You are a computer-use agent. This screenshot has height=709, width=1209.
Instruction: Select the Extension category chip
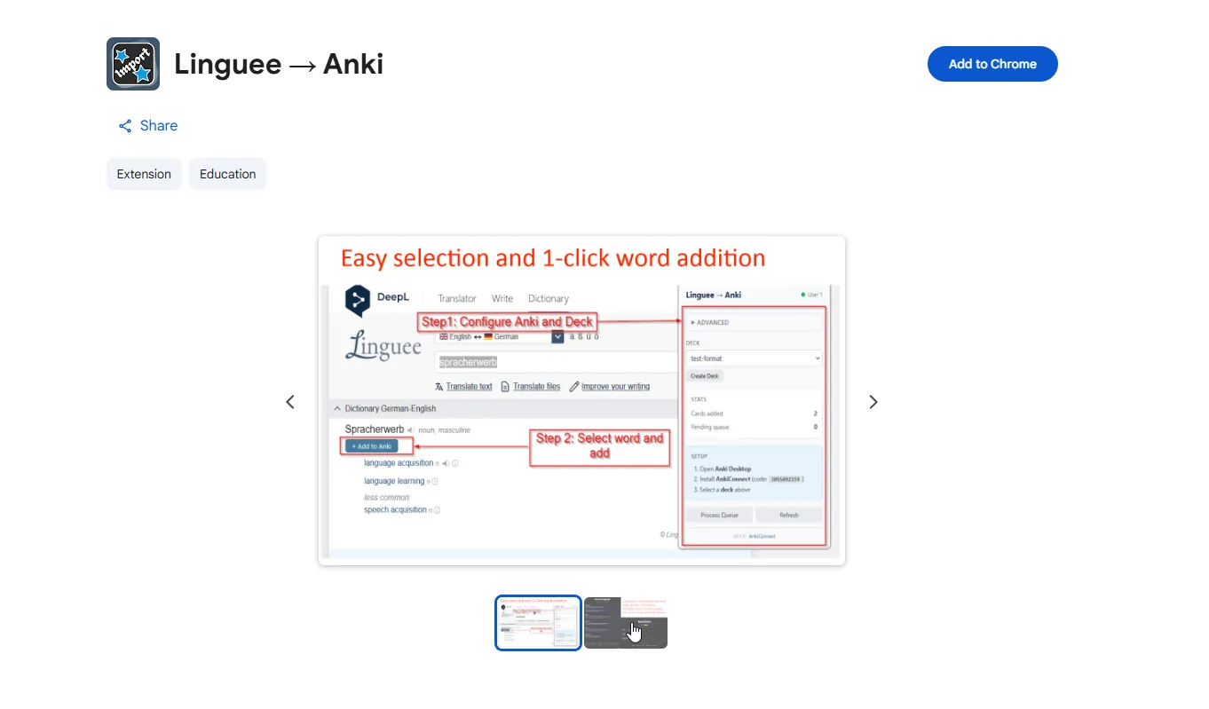144,174
